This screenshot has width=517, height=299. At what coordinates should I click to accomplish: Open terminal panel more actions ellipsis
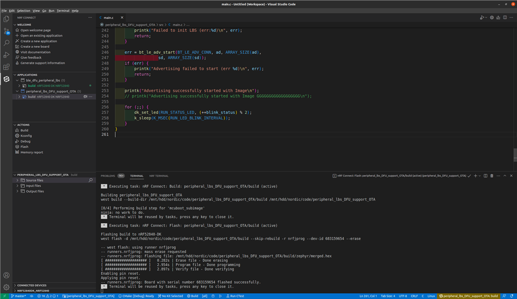point(498,176)
